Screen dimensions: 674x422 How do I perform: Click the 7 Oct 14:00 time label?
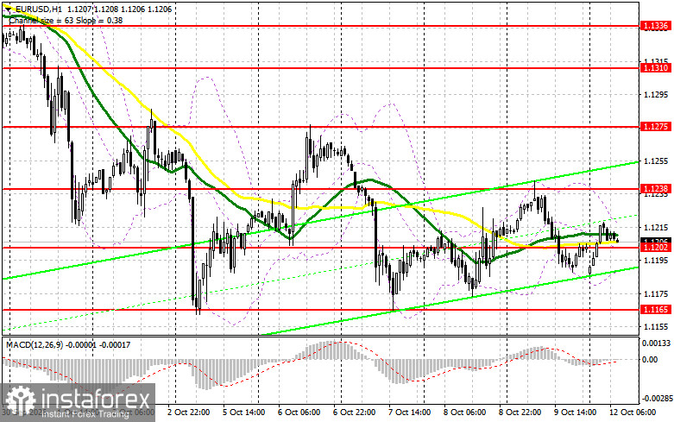(409, 413)
